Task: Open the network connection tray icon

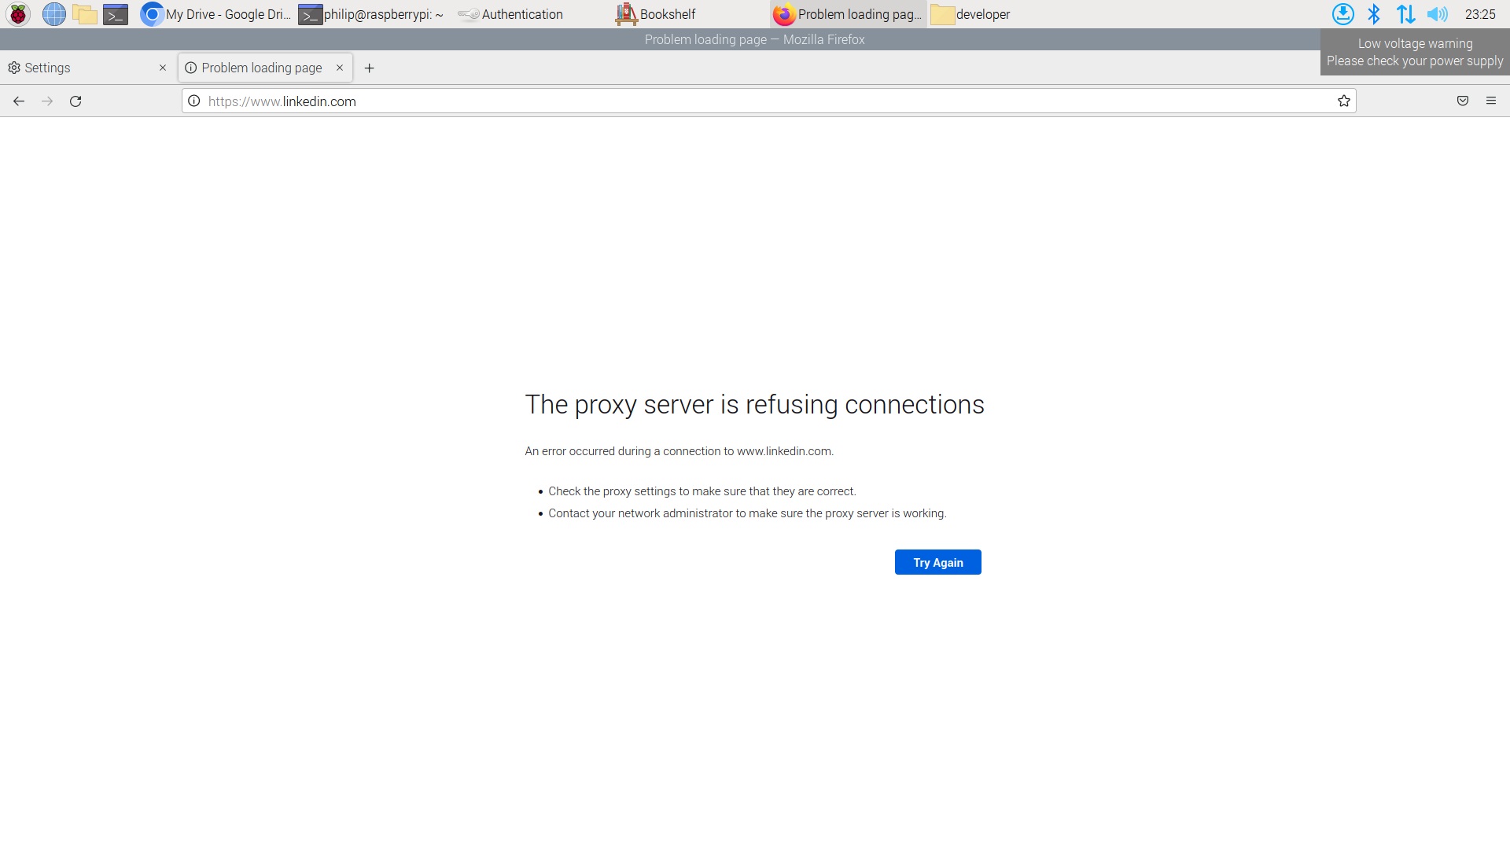Action: point(1405,14)
